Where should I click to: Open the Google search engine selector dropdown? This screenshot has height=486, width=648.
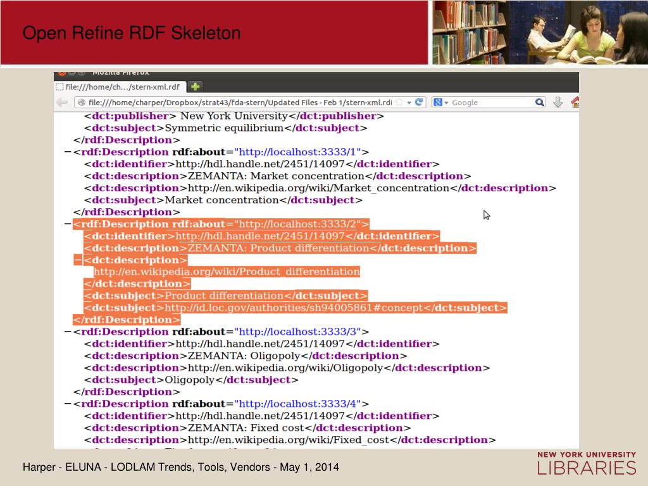pos(441,102)
